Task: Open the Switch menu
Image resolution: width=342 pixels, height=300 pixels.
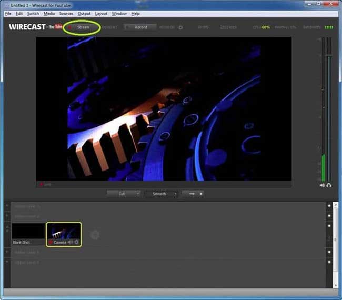Action: coord(33,13)
